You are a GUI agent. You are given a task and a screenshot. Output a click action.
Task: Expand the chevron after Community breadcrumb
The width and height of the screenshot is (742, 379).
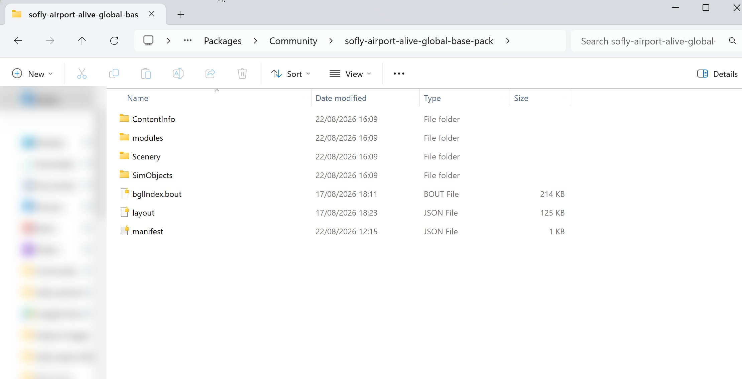point(331,41)
